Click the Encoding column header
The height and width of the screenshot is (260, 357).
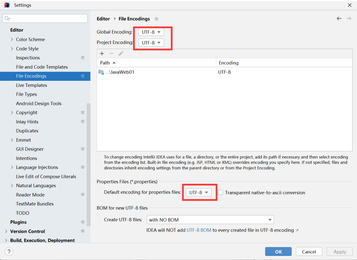click(x=284, y=63)
